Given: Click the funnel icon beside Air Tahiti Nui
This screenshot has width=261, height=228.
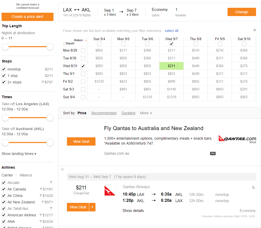Looking at the screenshot, I should tap(51, 208).
